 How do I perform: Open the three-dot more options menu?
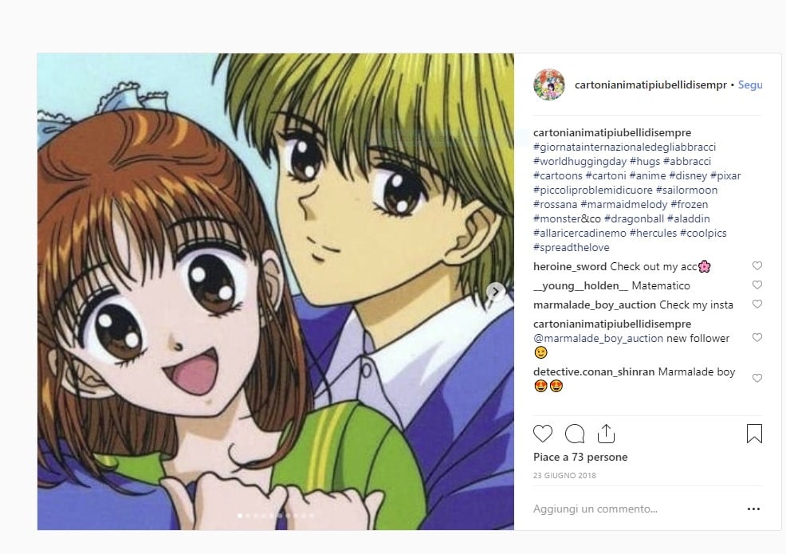point(753,509)
